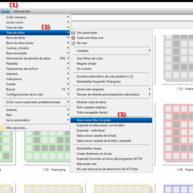Open the 'Barra de direcciones' submenu
Image resolution: width=193 pixels, height=193 pixels.
pyautogui.click(x=35, y=43)
